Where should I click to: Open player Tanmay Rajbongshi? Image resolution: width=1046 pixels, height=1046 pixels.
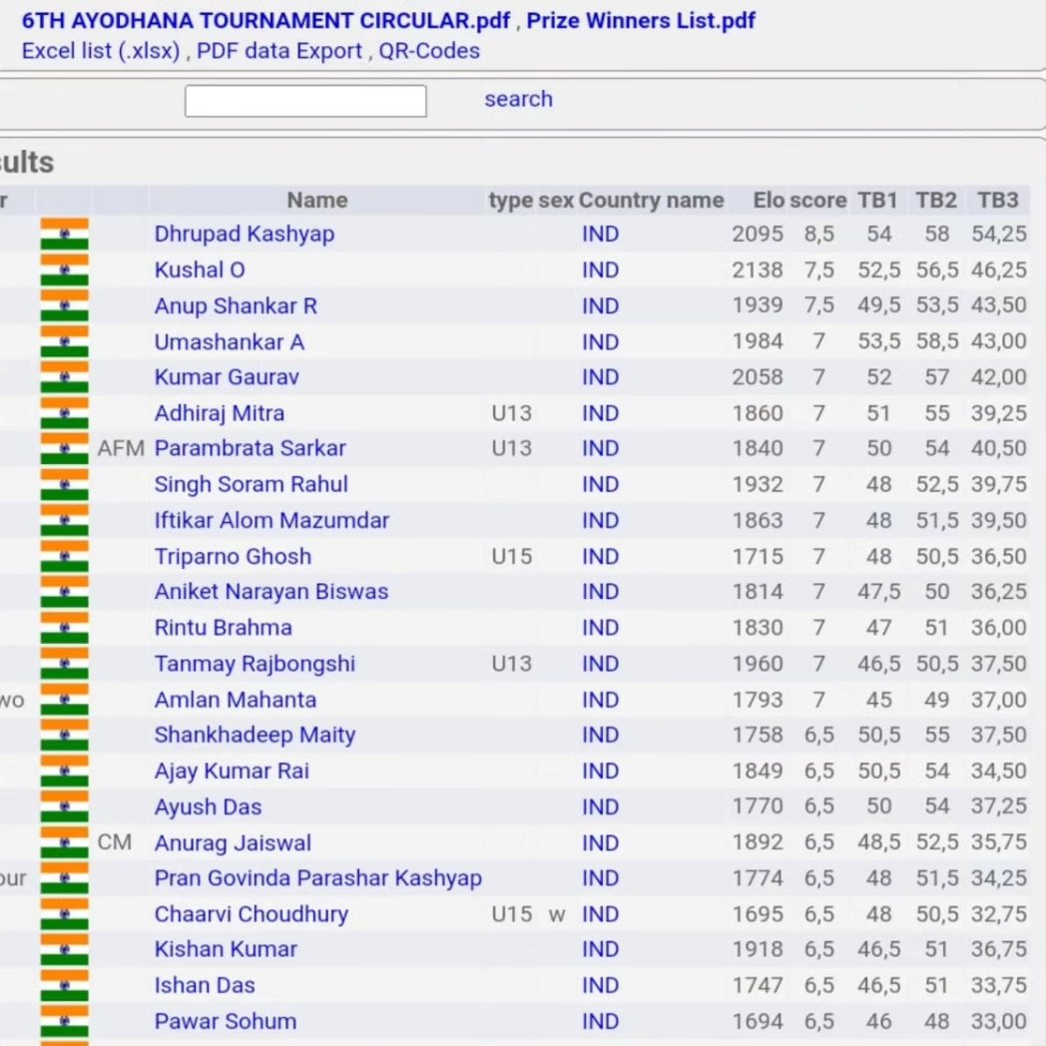(255, 664)
